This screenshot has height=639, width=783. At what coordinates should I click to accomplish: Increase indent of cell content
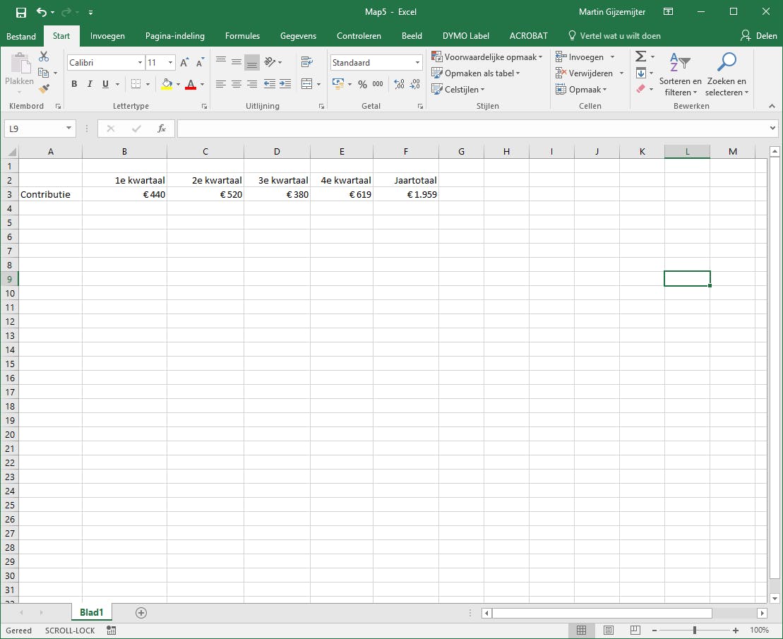point(285,84)
